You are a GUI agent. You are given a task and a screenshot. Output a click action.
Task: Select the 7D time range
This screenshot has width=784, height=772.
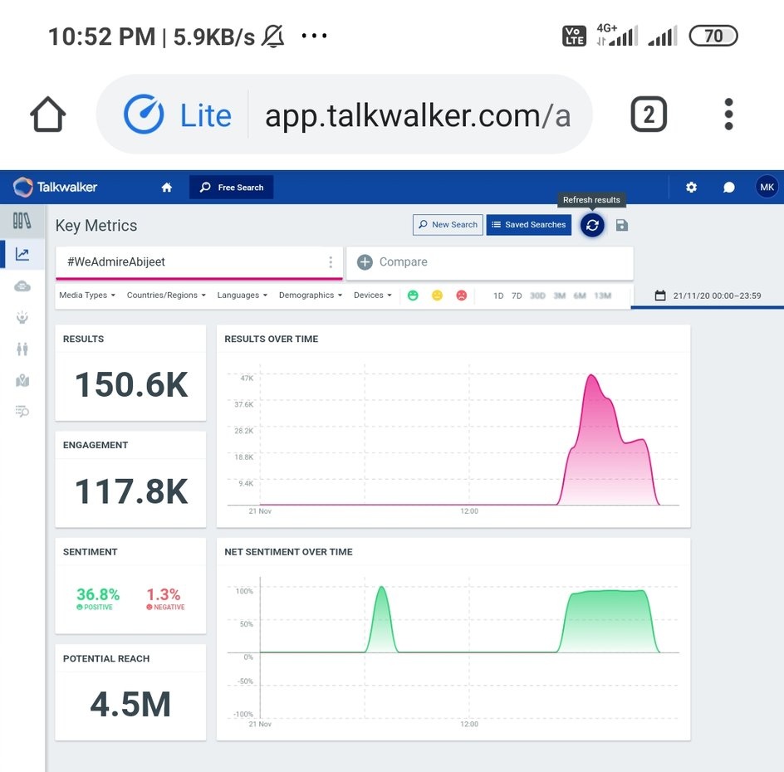(517, 296)
